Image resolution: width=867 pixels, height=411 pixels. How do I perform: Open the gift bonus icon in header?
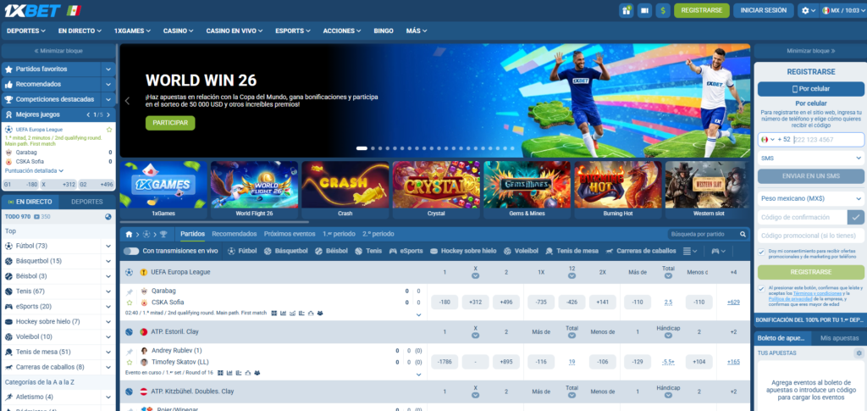pyautogui.click(x=627, y=10)
